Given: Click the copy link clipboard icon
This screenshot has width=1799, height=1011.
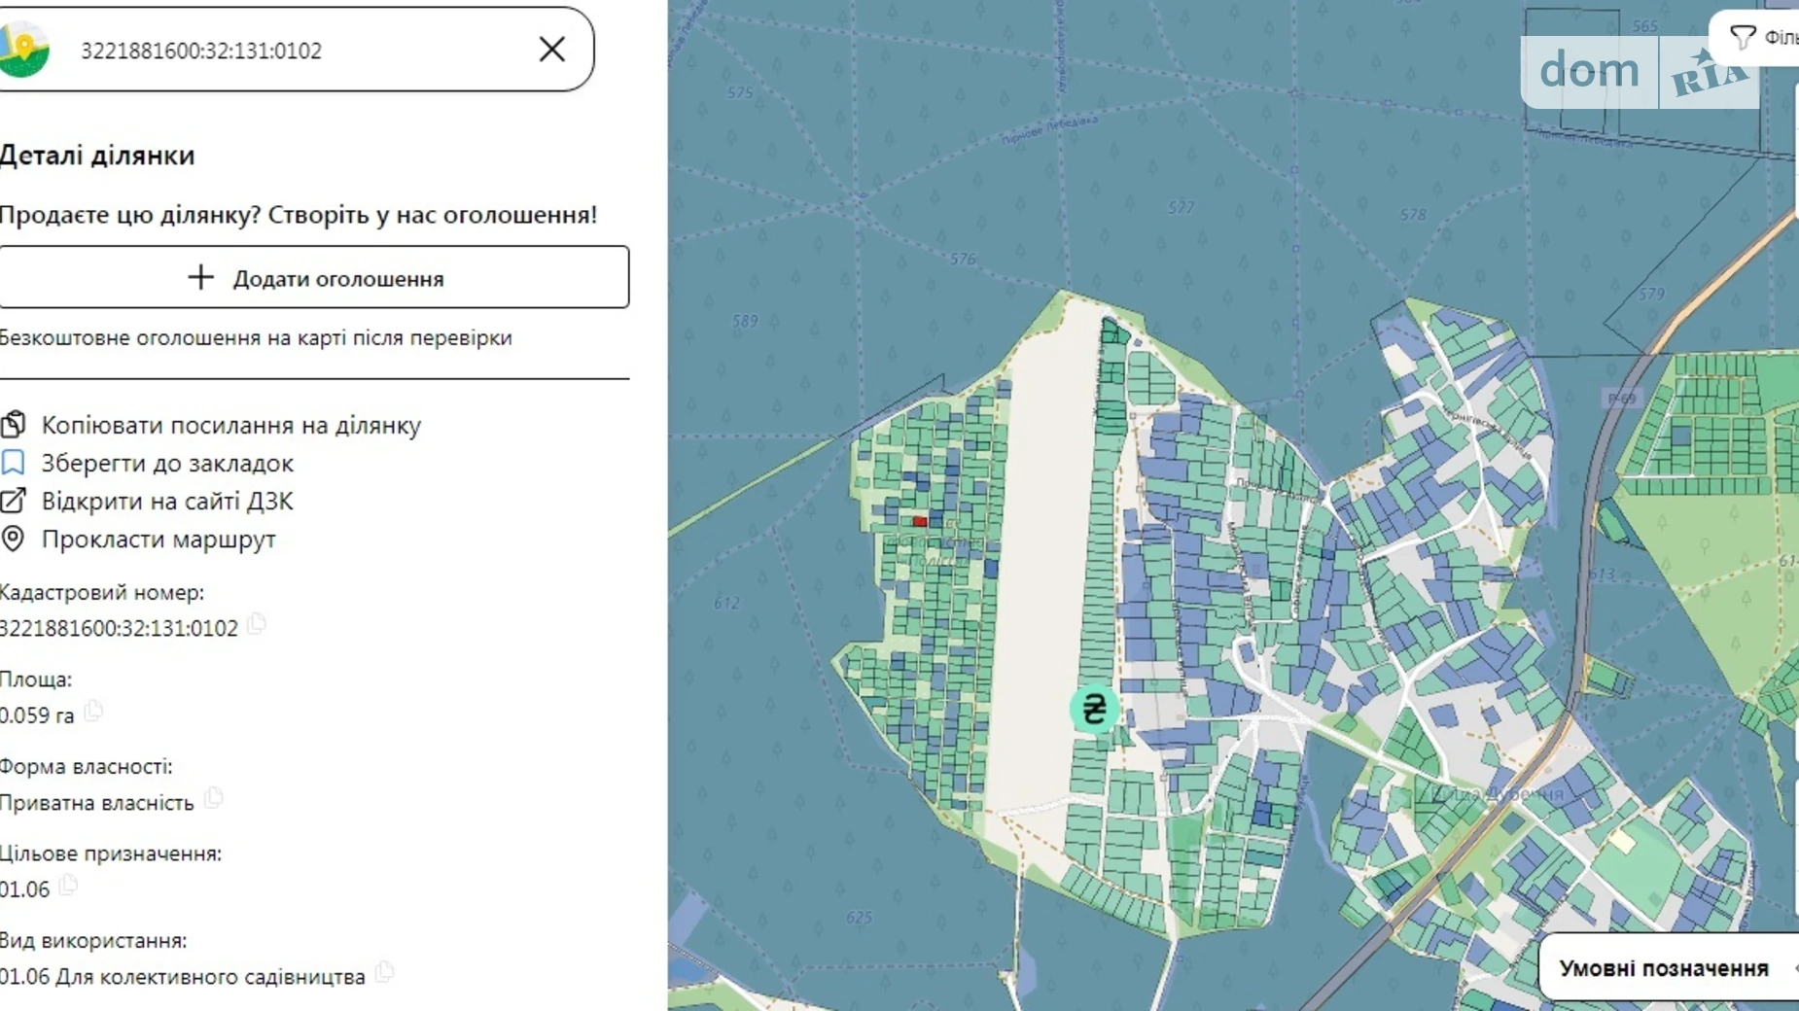Looking at the screenshot, I should (13, 425).
